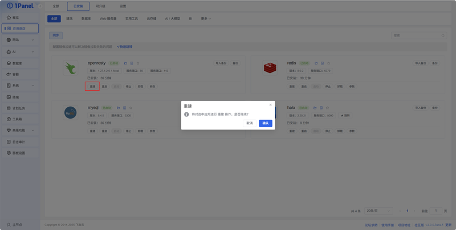The image size is (456, 230).
Task: Open the document icon next to redis
Action: click(322, 63)
